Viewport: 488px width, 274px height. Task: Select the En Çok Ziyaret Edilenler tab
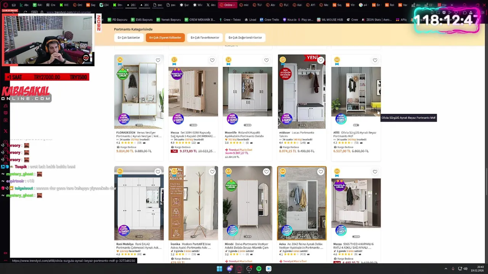pos(165,38)
